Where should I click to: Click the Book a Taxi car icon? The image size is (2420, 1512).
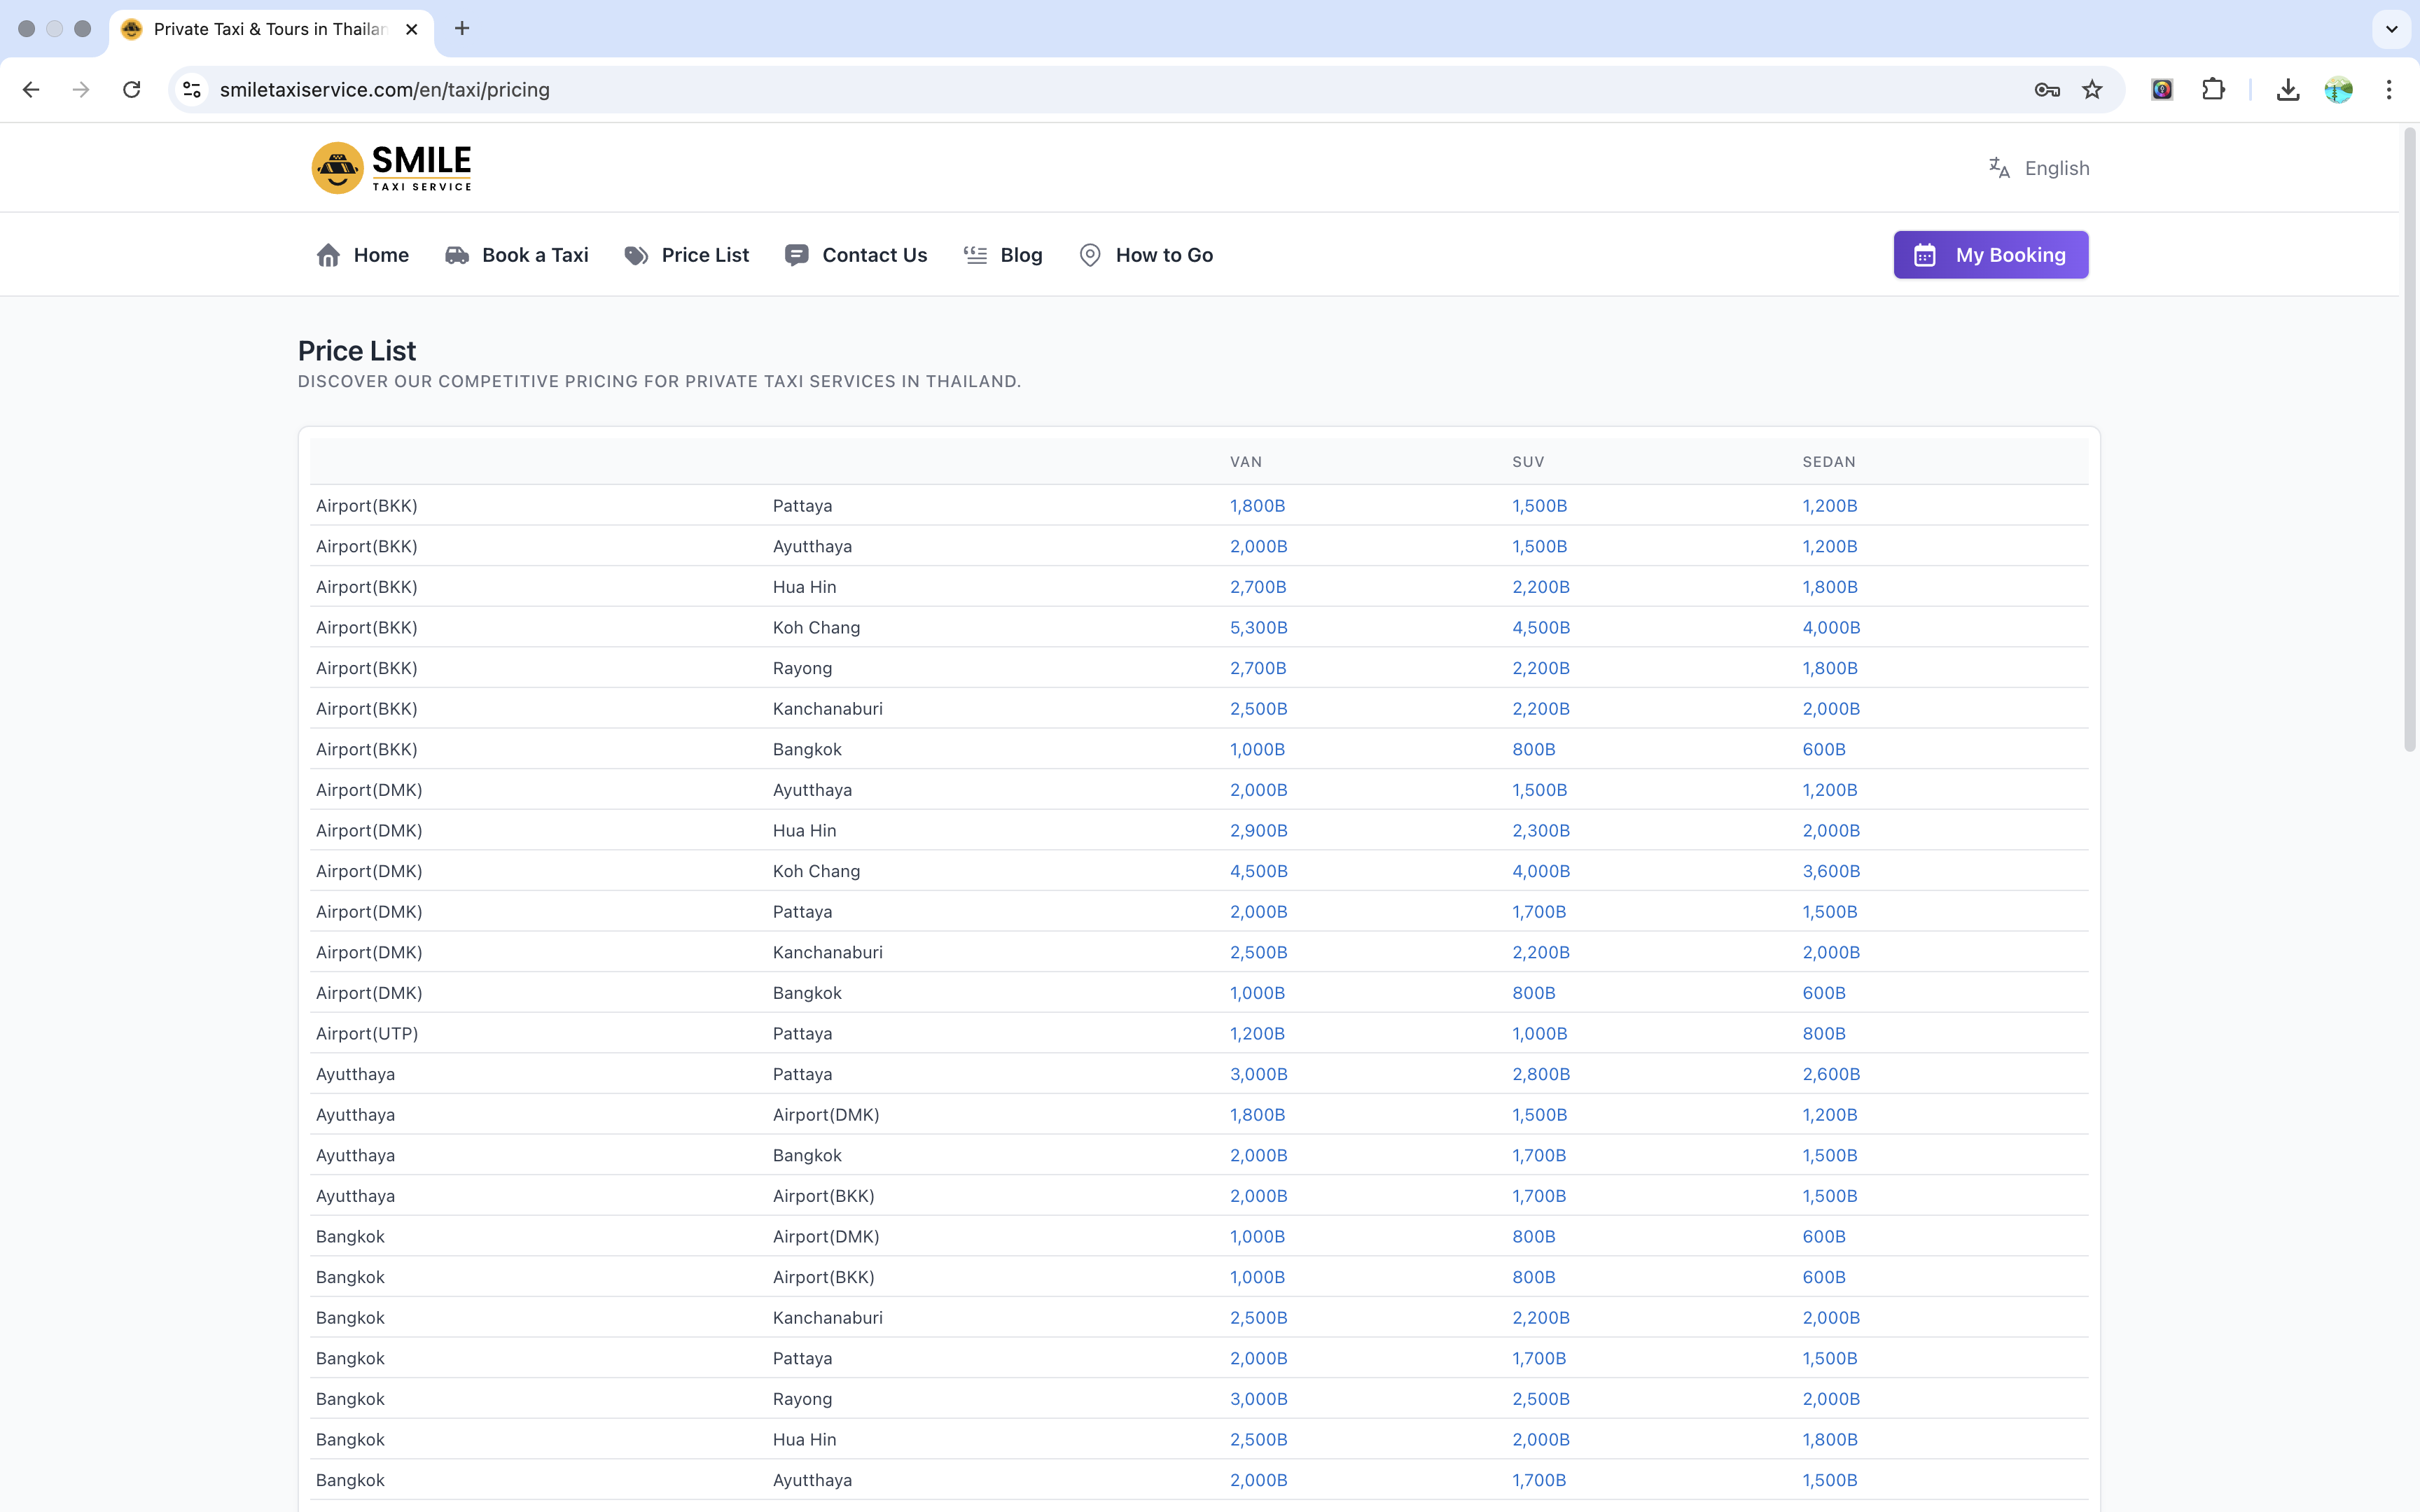click(x=457, y=255)
